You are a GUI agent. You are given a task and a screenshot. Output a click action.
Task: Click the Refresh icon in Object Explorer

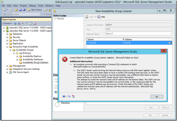(x=31, y=23)
